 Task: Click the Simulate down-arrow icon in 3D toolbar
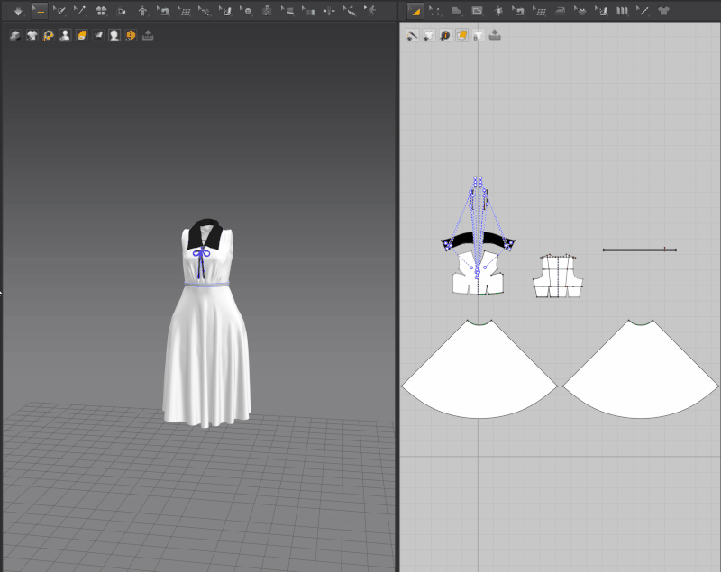click(x=17, y=11)
